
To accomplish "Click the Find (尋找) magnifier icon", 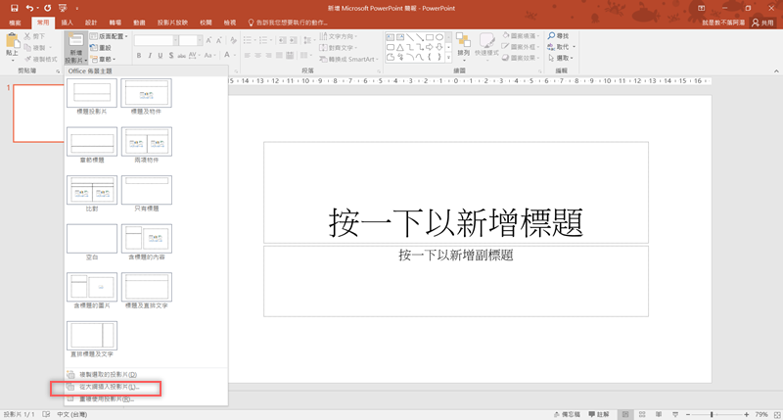I will tap(552, 36).
